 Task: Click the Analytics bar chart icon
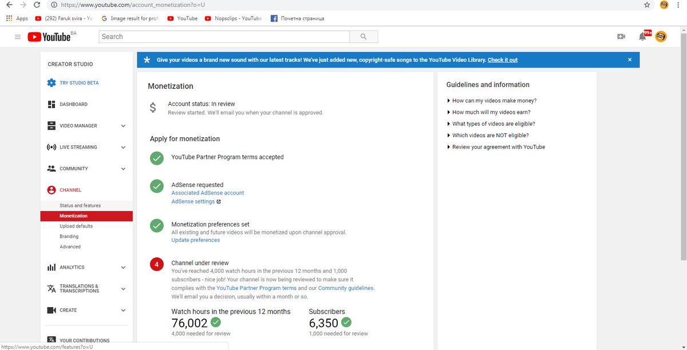52,267
